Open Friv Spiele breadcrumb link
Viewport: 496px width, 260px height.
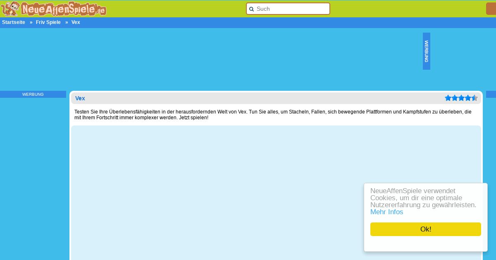(48, 22)
